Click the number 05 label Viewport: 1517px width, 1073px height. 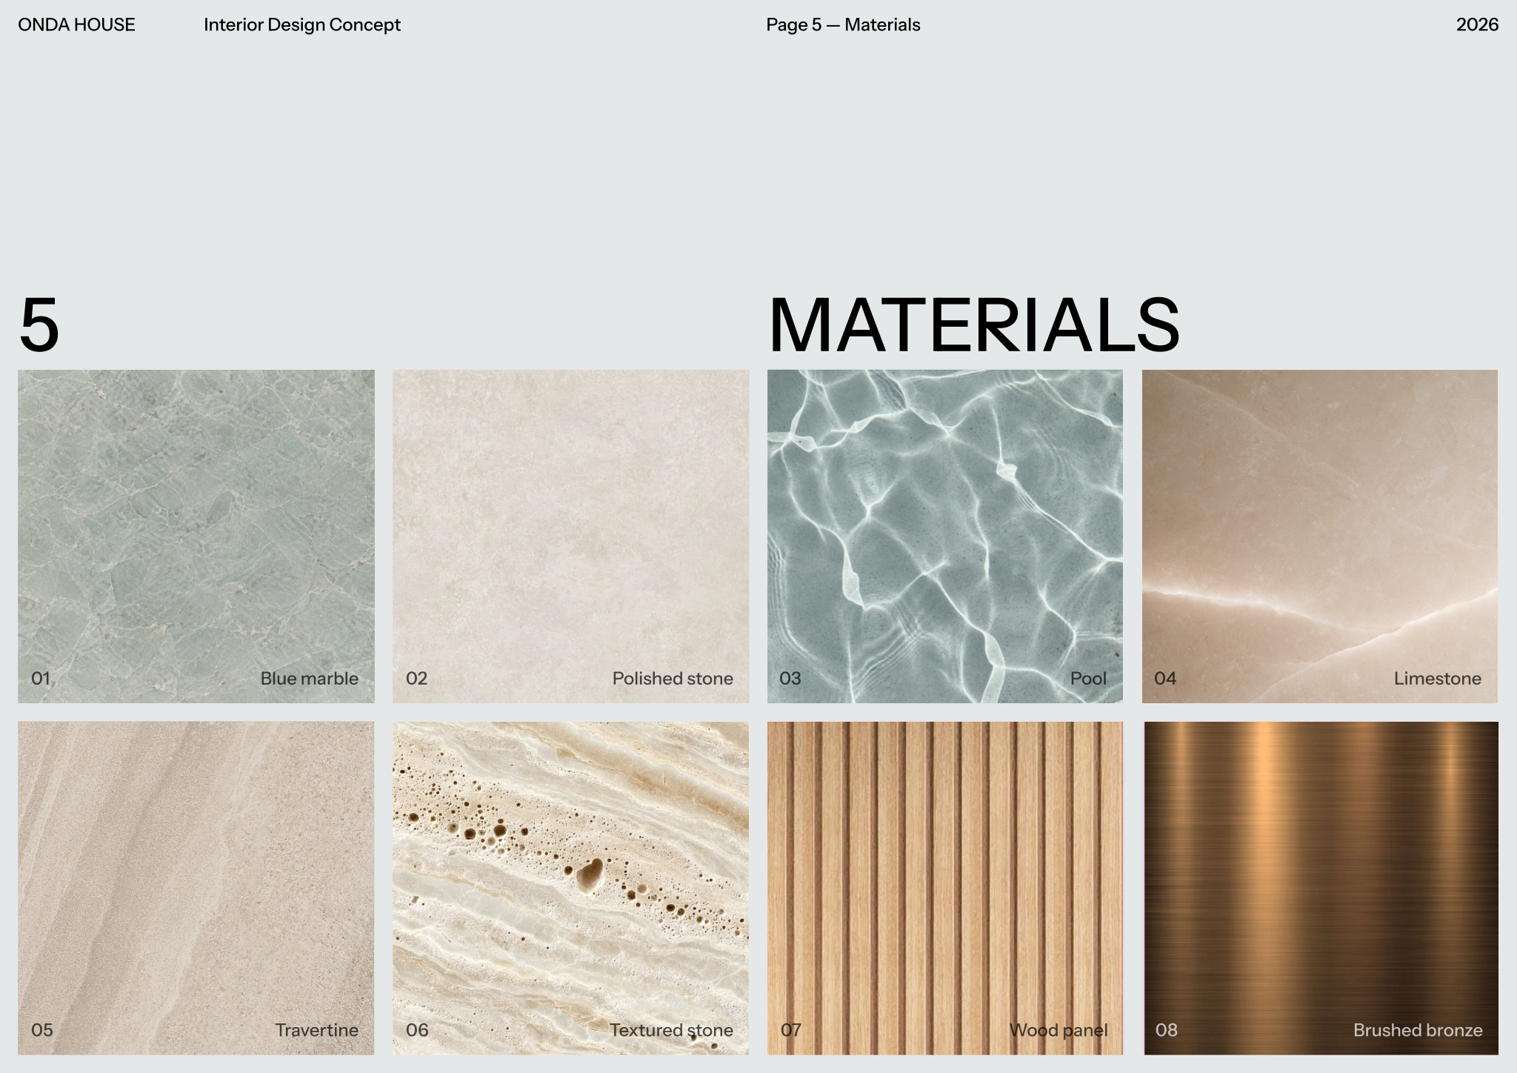click(42, 1030)
